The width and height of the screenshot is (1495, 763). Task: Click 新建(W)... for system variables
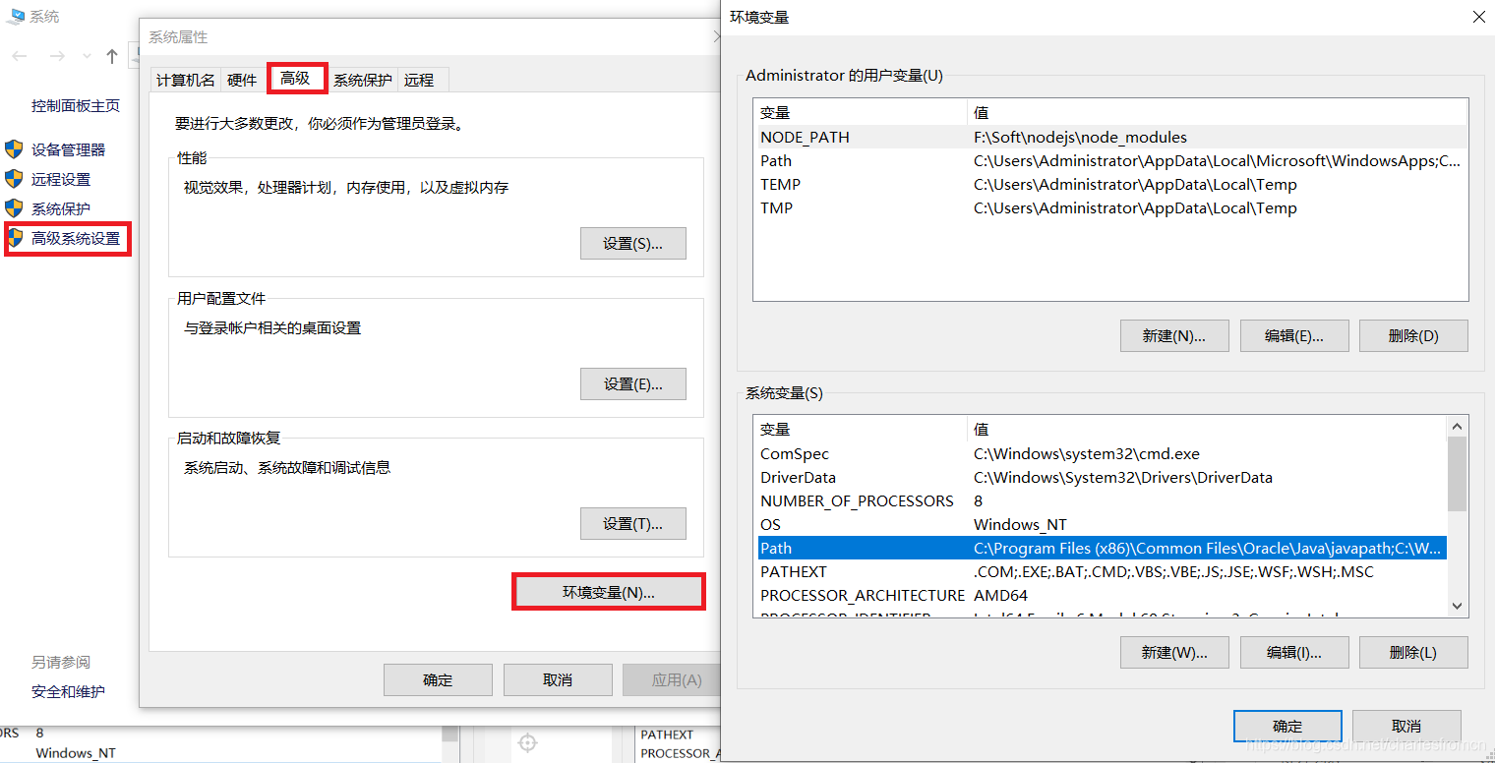tap(1175, 652)
